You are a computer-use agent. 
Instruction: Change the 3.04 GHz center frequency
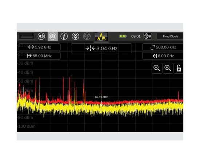click(x=101, y=48)
